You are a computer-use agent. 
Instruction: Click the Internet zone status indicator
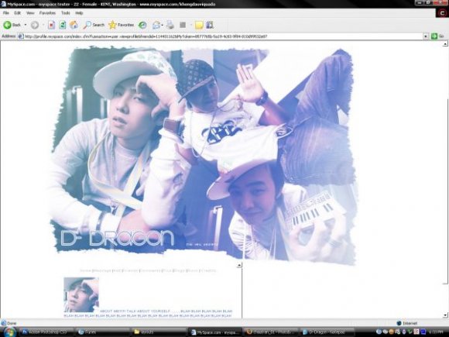tap(407, 323)
